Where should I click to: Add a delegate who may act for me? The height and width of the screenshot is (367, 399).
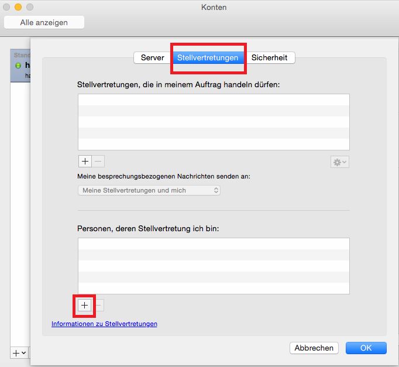pos(84,162)
